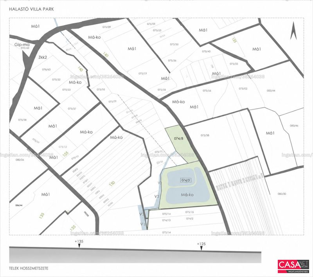Click parcel number 080/46
Viewport: 313px width, 277px height.
(294, 126)
